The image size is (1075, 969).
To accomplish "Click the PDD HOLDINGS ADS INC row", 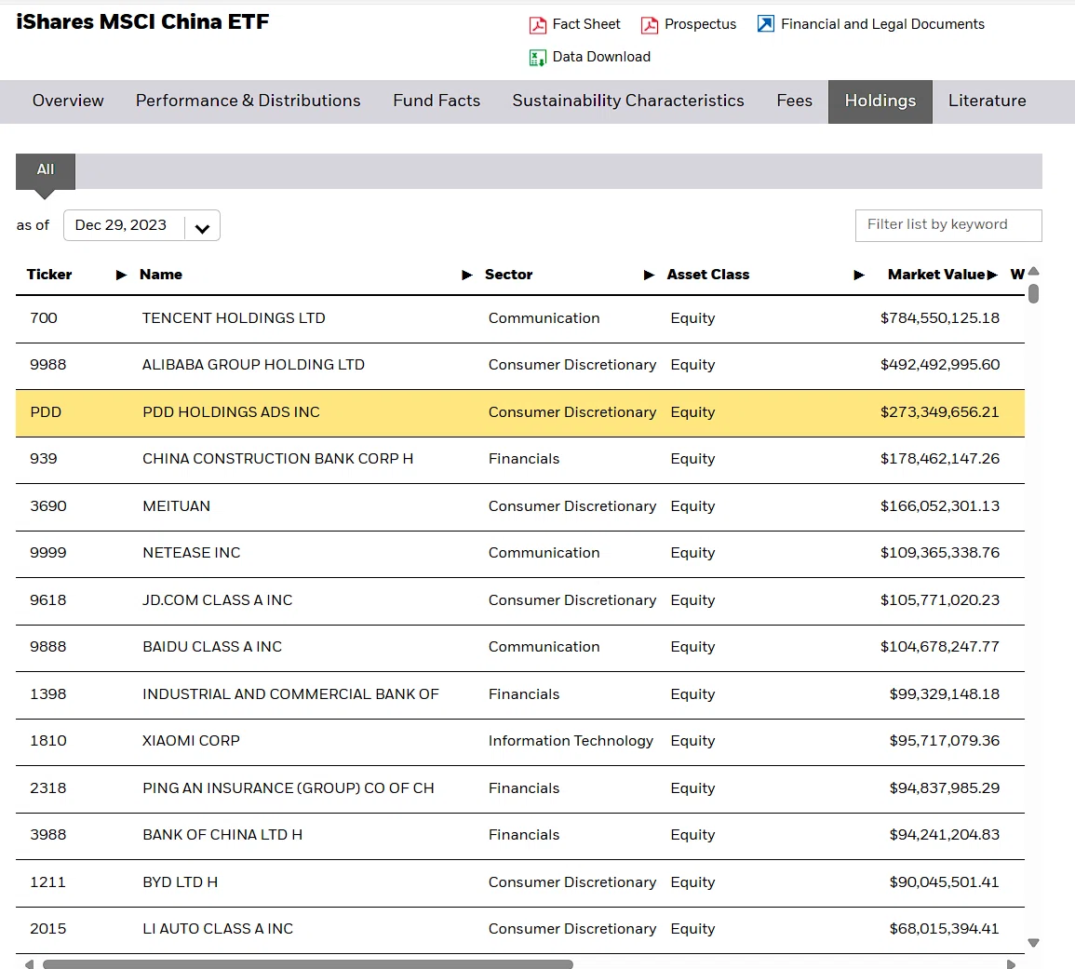I will coord(519,413).
